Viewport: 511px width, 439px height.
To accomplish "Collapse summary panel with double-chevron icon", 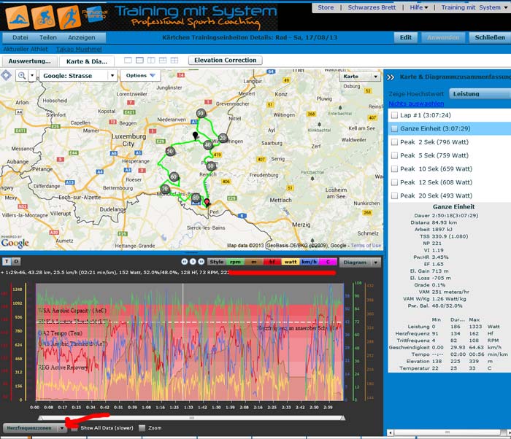I will [391, 77].
